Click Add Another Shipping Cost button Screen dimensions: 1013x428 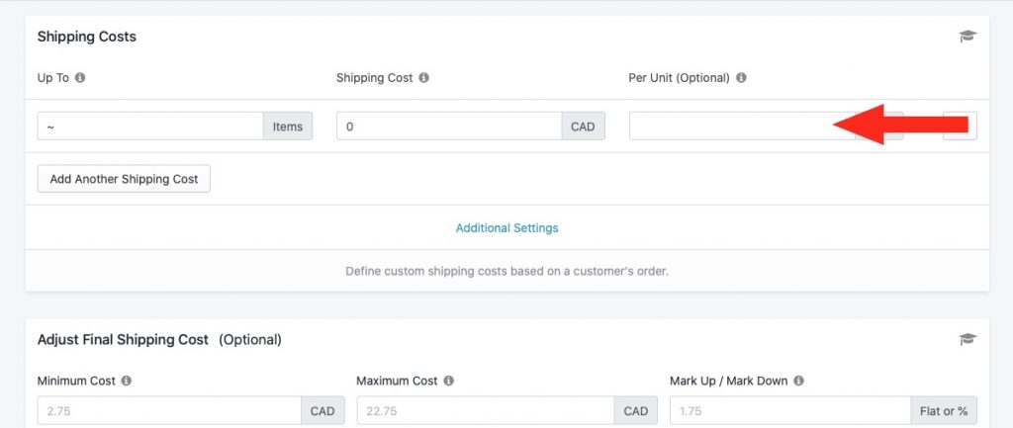pos(124,179)
